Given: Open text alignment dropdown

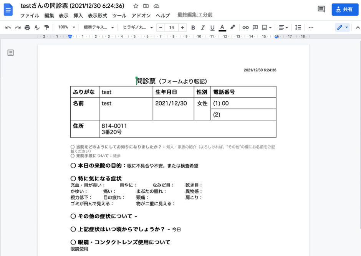Looking at the screenshot, I should pyautogui.click(x=283, y=28).
